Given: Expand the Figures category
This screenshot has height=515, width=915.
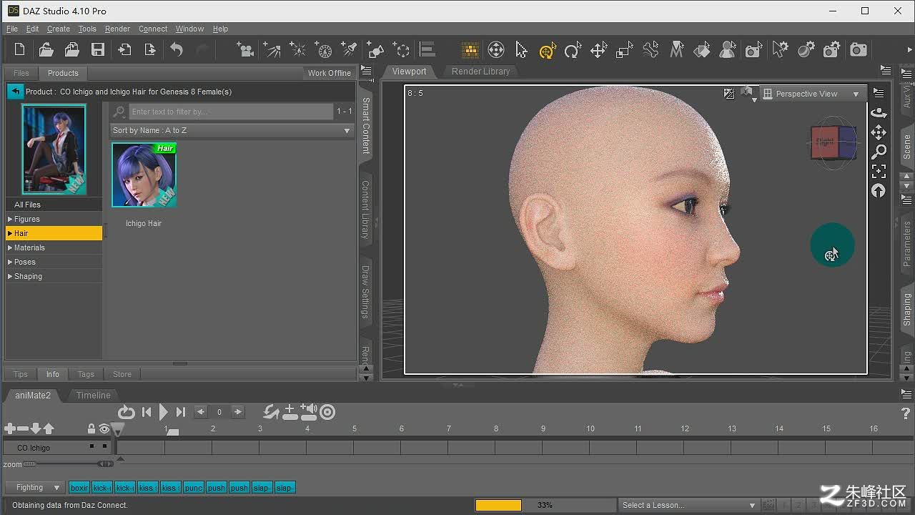Looking at the screenshot, I should pos(54,219).
